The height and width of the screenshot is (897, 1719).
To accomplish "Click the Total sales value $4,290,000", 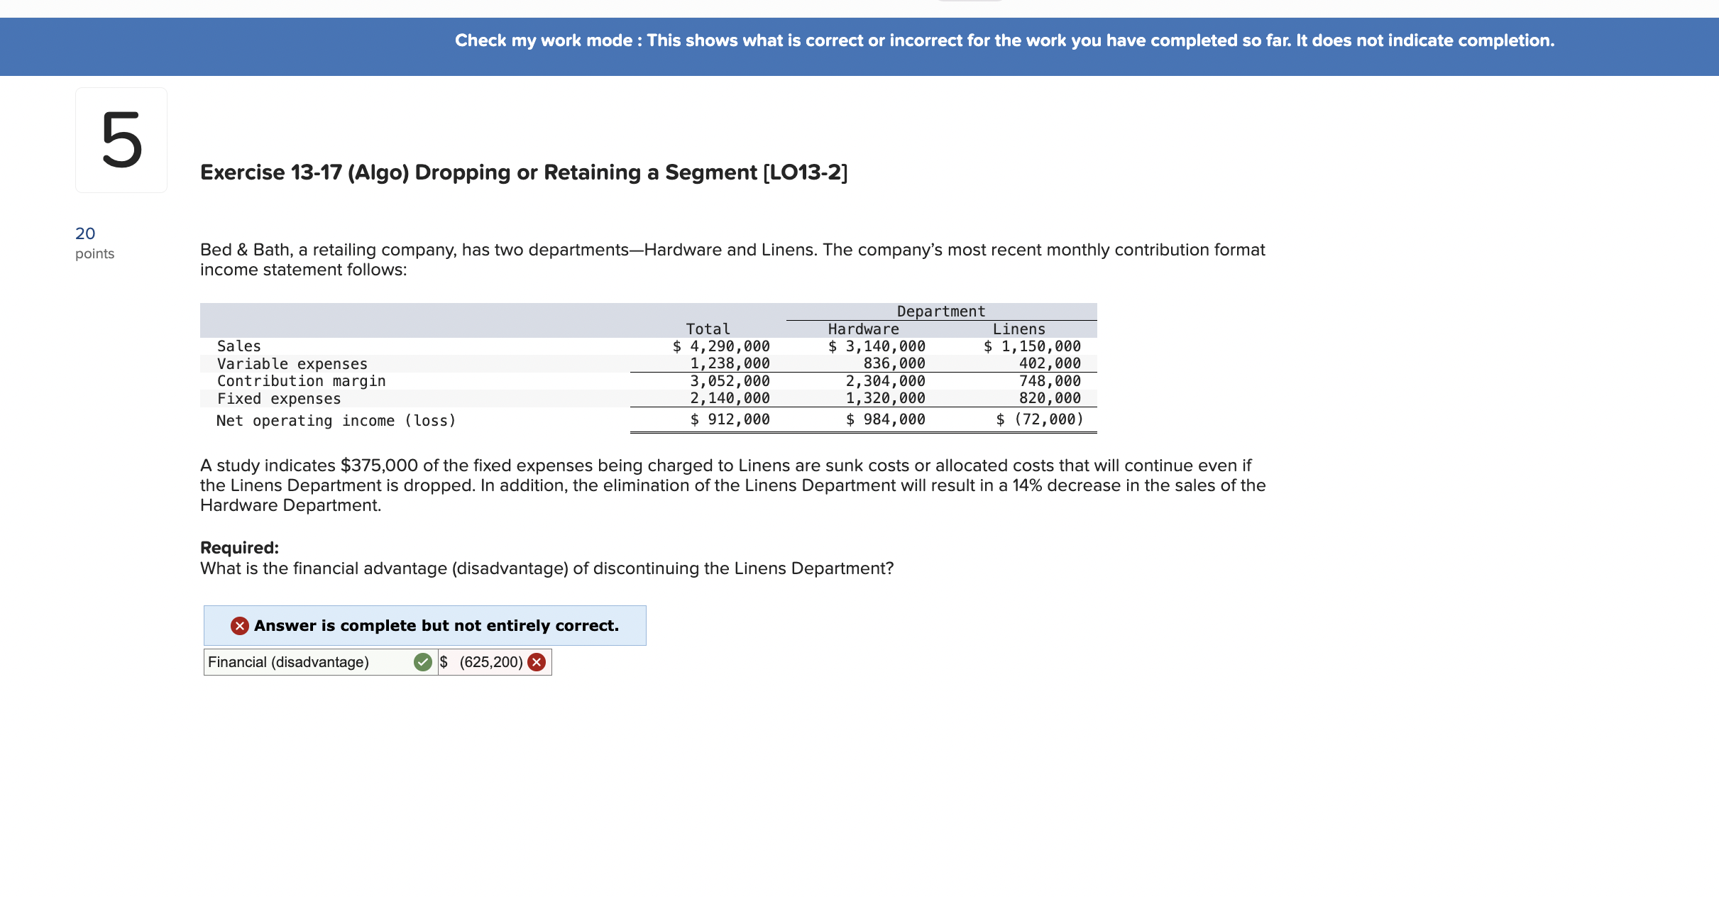I will pos(721,346).
